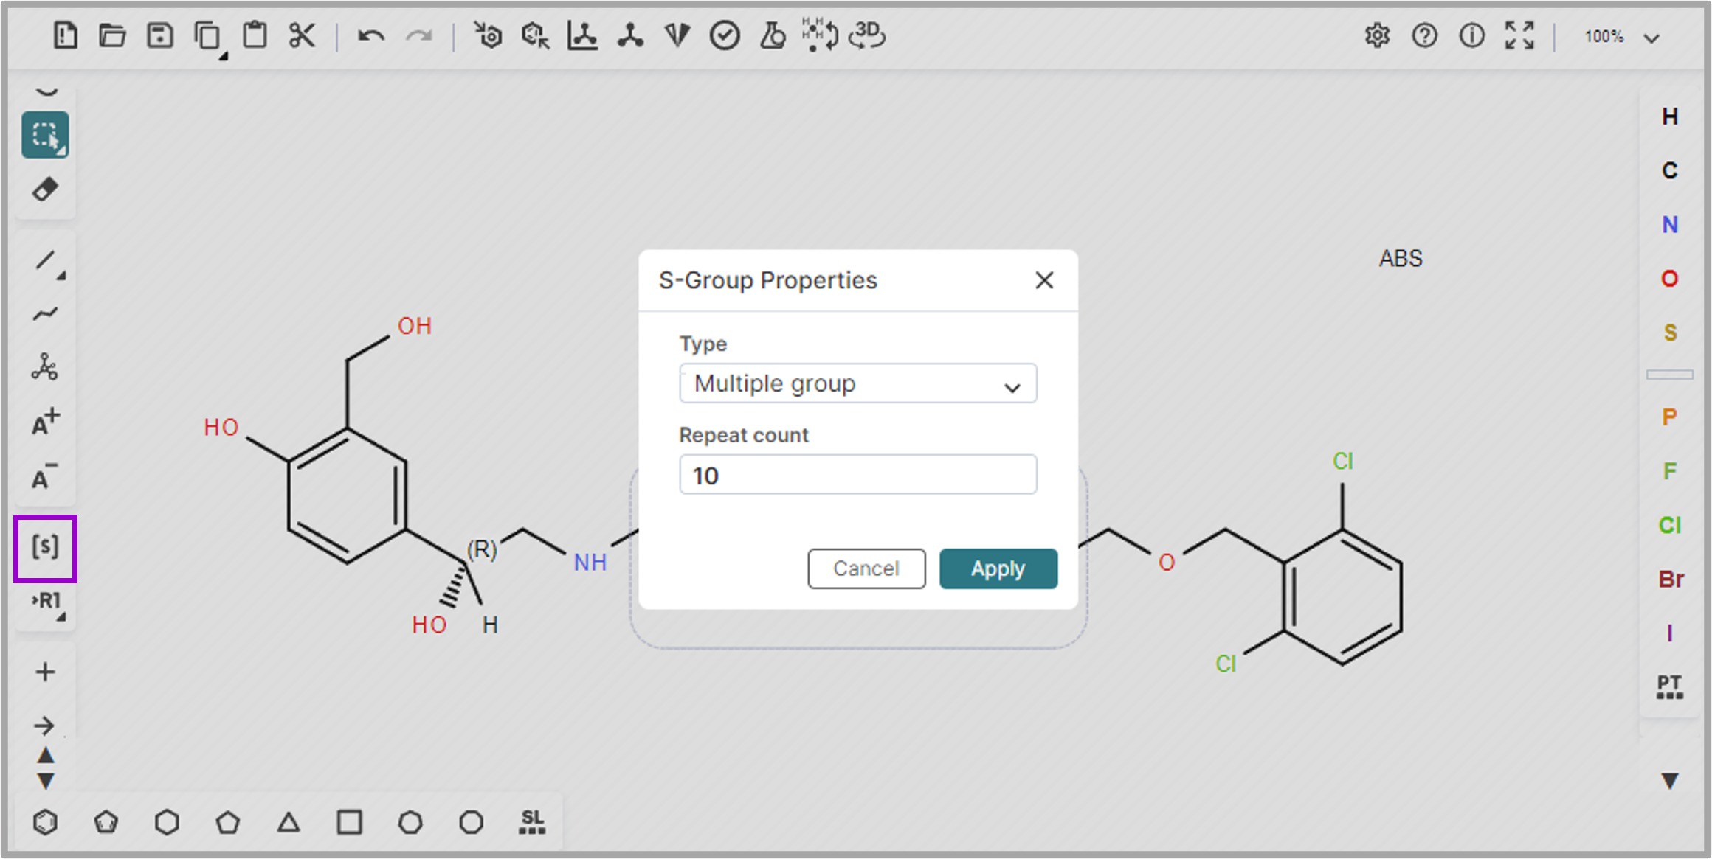Open the 3D viewer
This screenshot has height=859, width=1712.
(867, 35)
